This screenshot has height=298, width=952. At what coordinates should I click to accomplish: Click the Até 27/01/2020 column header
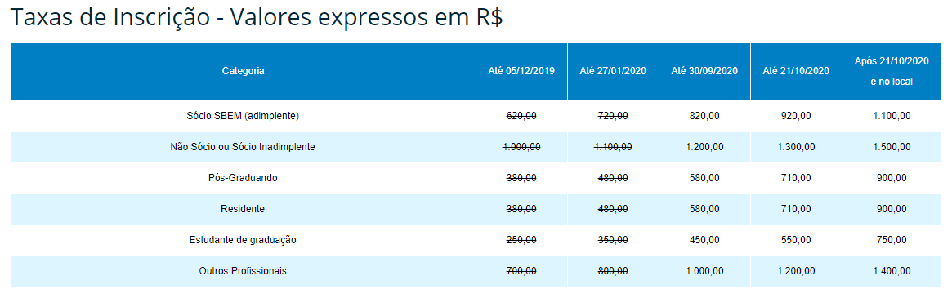pos(613,71)
